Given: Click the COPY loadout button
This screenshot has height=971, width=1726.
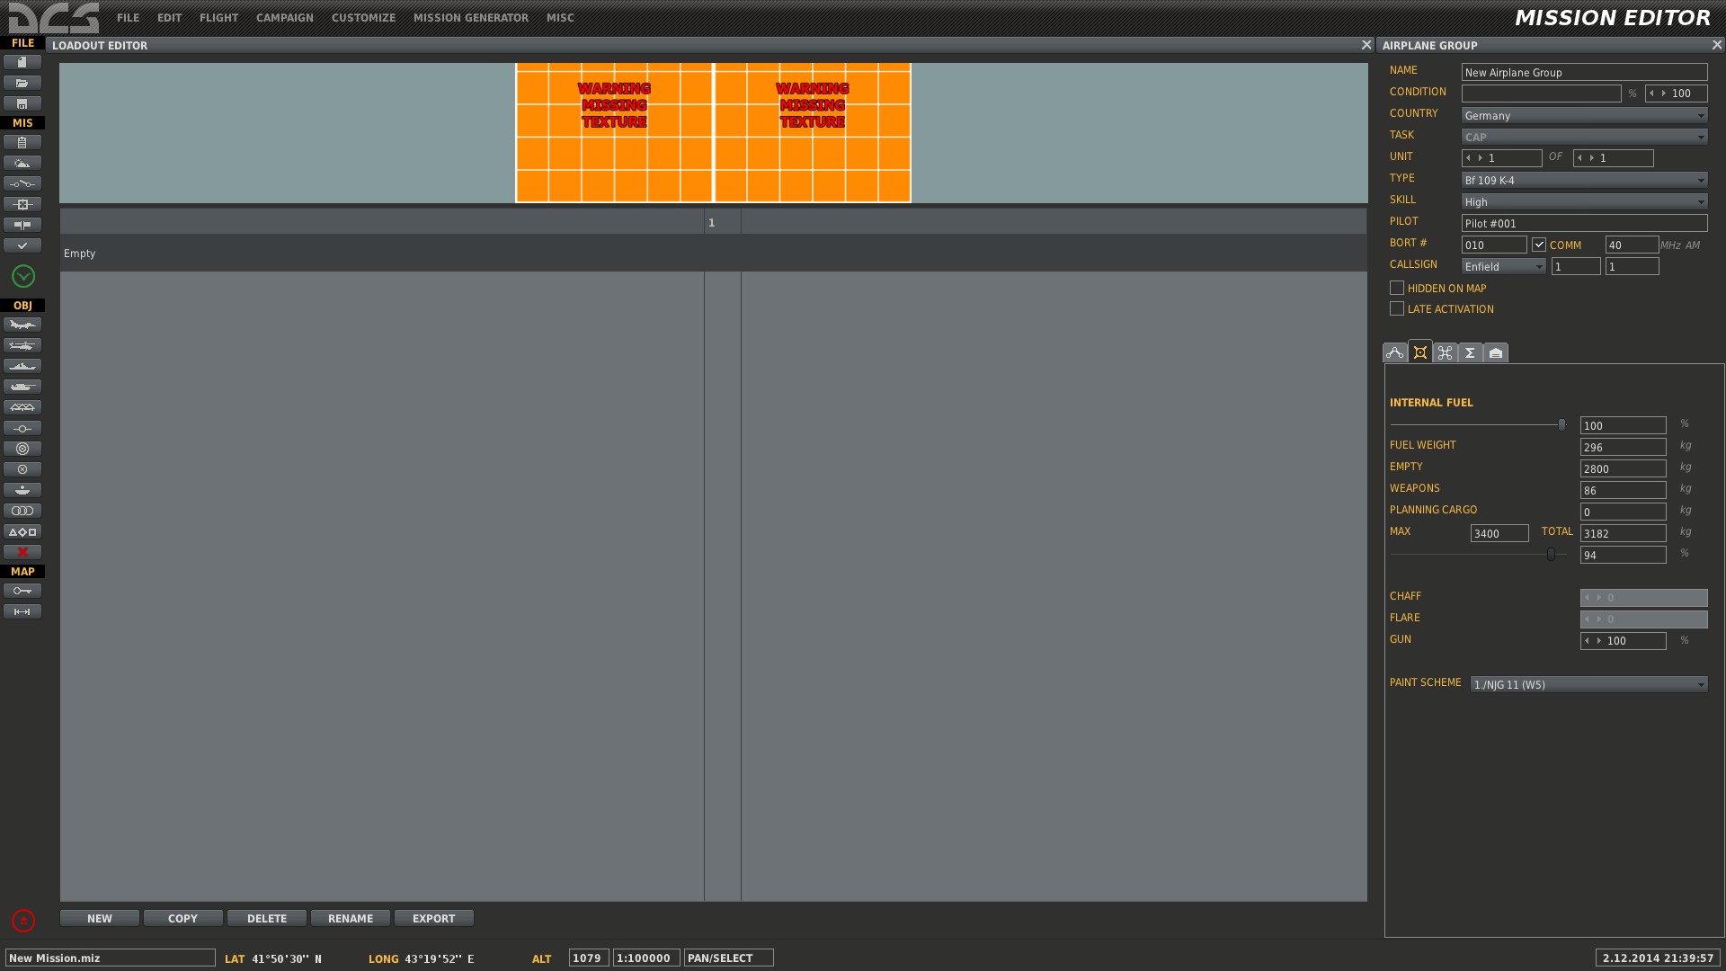Looking at the screenshot, I should [x=183, y=918].
